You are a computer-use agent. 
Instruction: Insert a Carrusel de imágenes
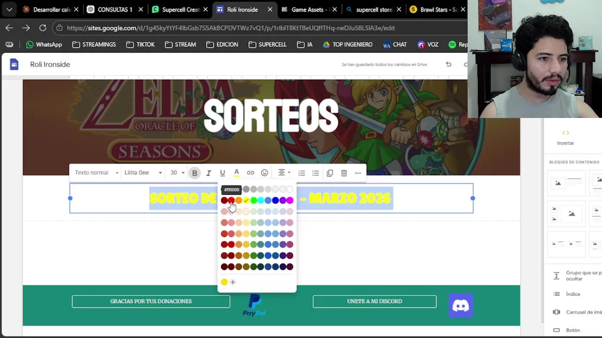click(x=577, y=312)
